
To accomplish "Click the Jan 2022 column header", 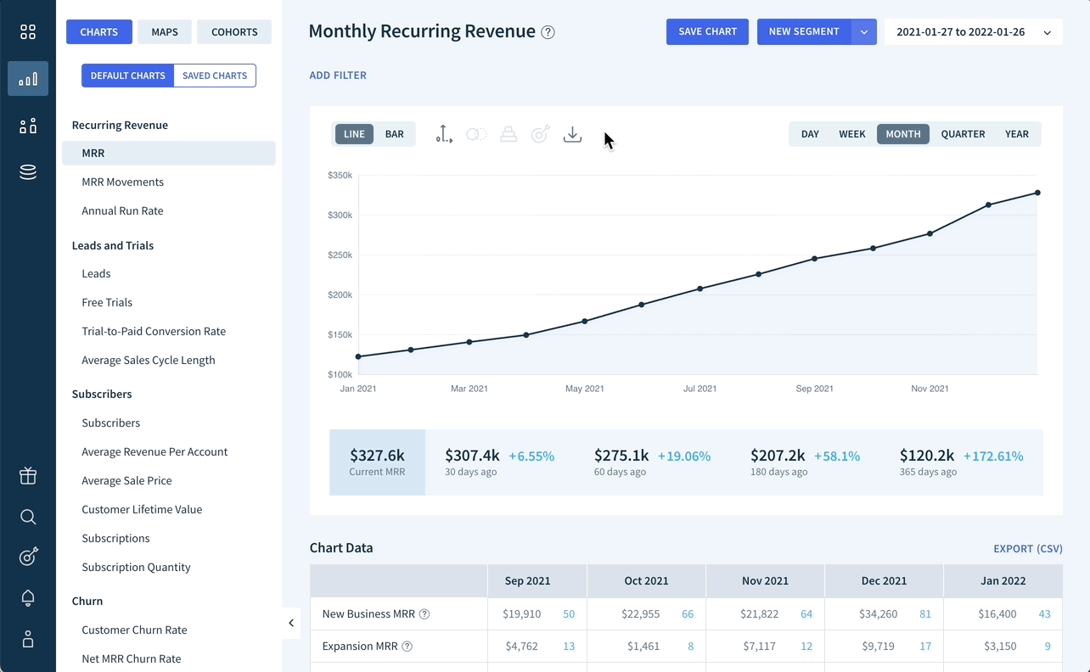I will (1003, 581).
